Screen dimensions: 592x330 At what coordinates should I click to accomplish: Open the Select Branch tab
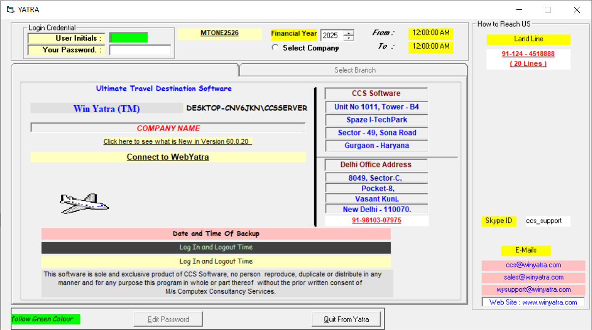click(354, 70)
